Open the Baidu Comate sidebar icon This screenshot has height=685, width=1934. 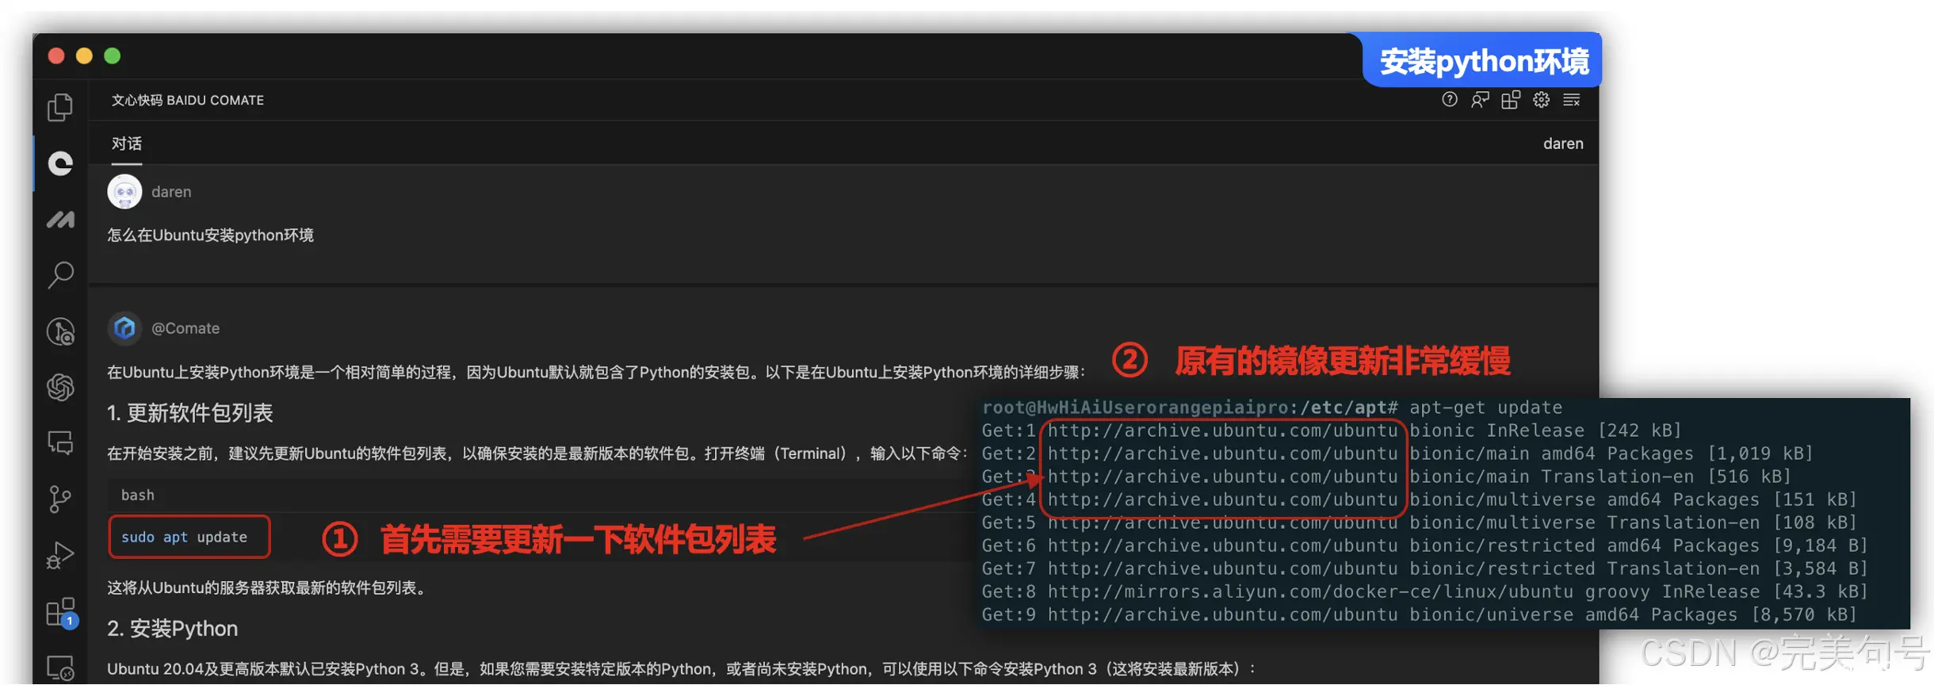tap(60, 163)
